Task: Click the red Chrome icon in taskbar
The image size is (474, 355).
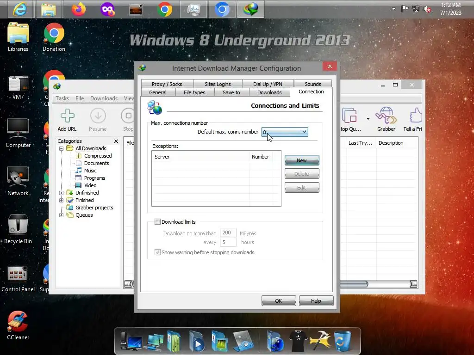Action: (165, 10)
